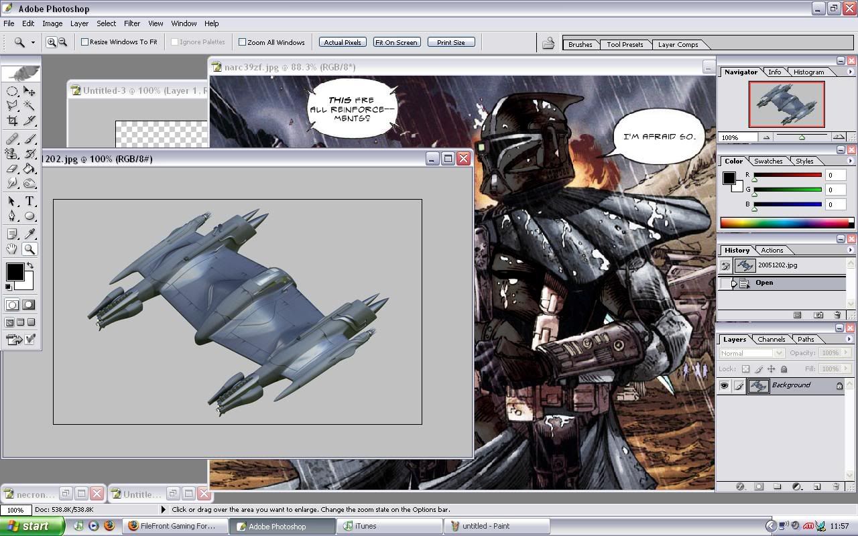858x536 pixels.
Task: Open the History panel options menu arrow
Action: (x=850, y=250)
